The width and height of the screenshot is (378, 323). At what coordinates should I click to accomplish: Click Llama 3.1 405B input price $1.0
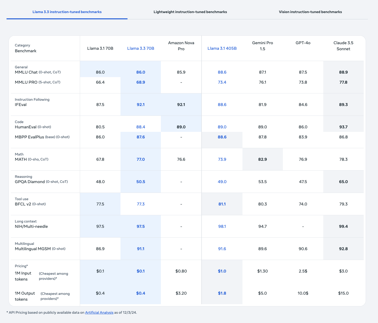click(222, 271)
